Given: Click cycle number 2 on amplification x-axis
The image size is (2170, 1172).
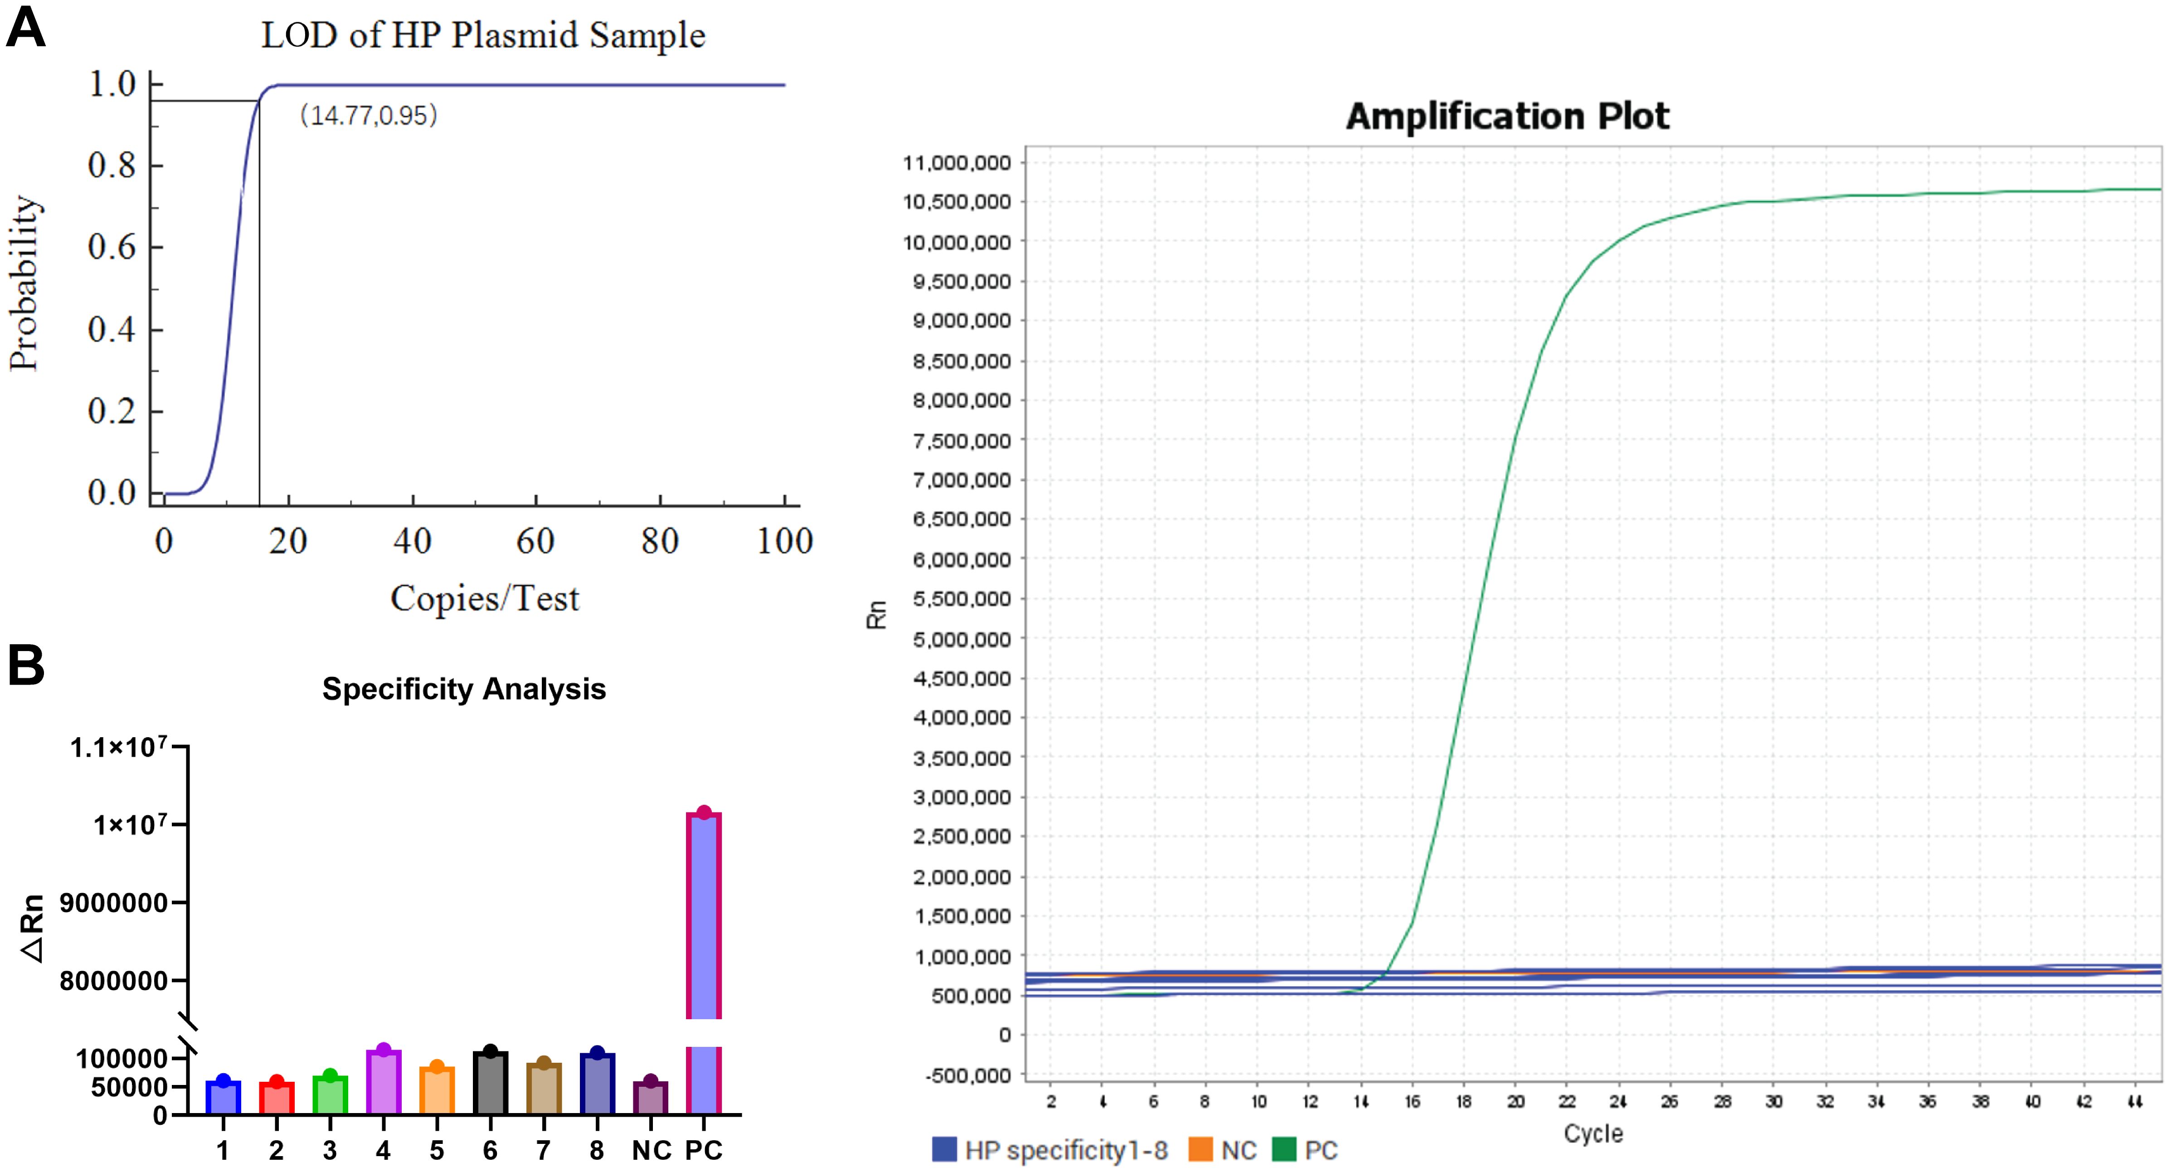Looking at the screenshot, I should coord(1051,1101).
